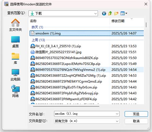Image resolution: width=152 pixels, height=132 pixels.
Task: Open 此电脑 in the sidebar
Action: [x=15, y=75]
